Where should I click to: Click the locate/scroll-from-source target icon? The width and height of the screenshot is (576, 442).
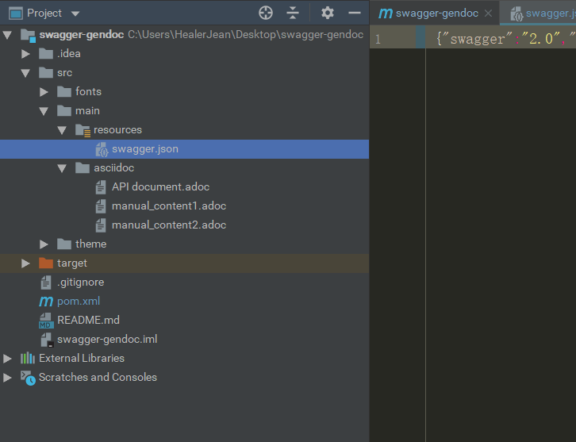point(266,13)
